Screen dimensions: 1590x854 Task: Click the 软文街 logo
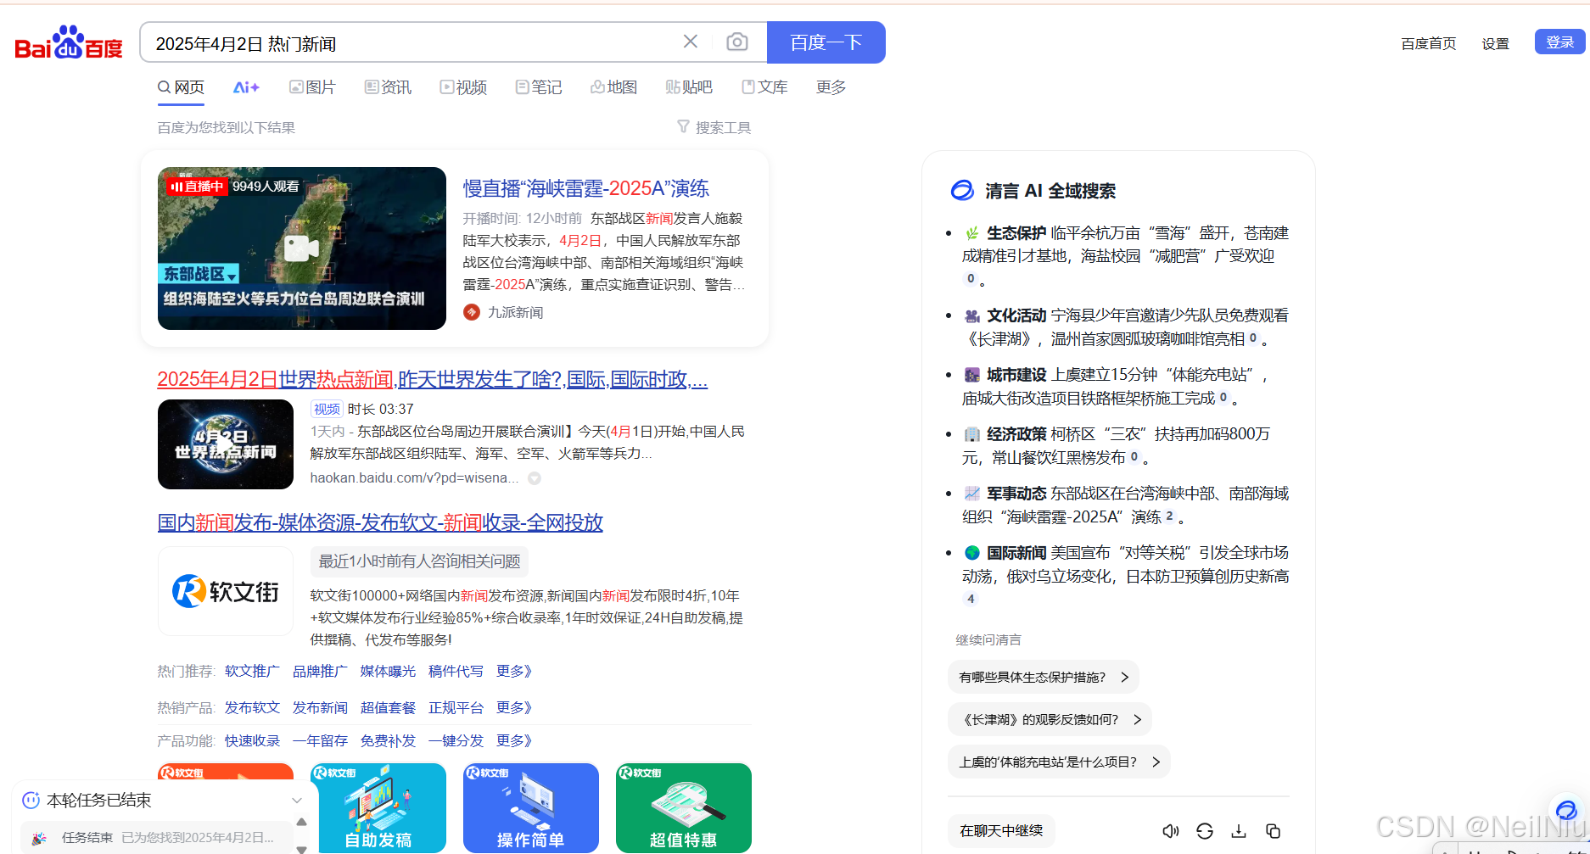pyautogui.click(x=226, y=591)
